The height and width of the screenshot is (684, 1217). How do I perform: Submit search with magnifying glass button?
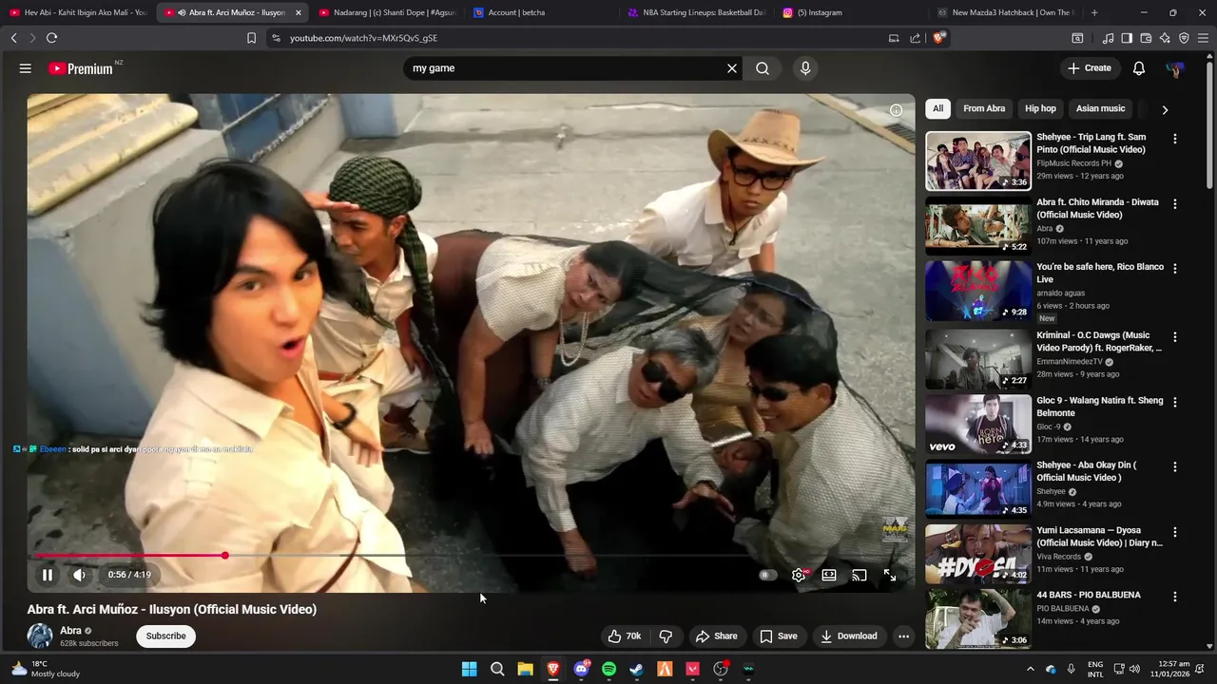coord(763,68)
